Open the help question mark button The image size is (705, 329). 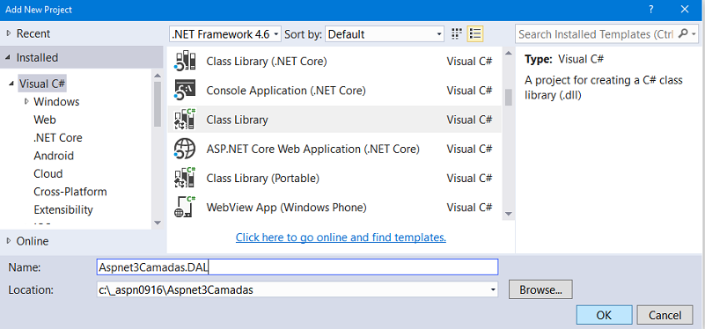(650, 9)
